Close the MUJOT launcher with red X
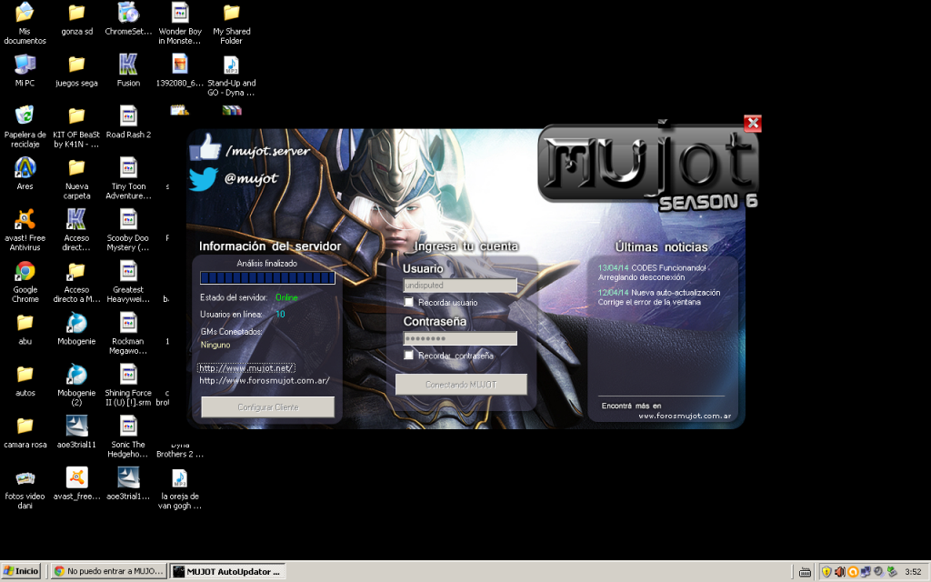Image resolution: width=931 pixels, height=582 pixels. (752, 123)
